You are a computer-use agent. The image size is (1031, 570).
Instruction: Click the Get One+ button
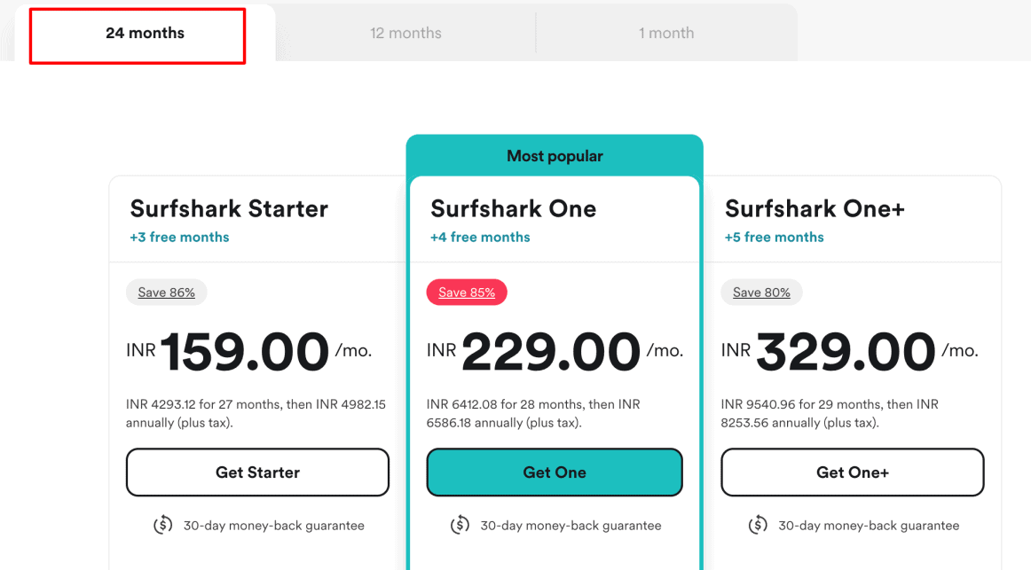pyautogui.click(x=852, y=472)
